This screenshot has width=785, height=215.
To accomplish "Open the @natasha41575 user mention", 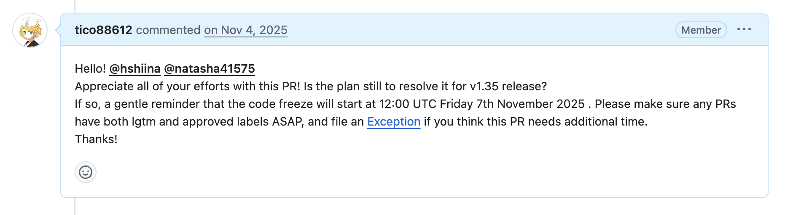I will [210, 69].
